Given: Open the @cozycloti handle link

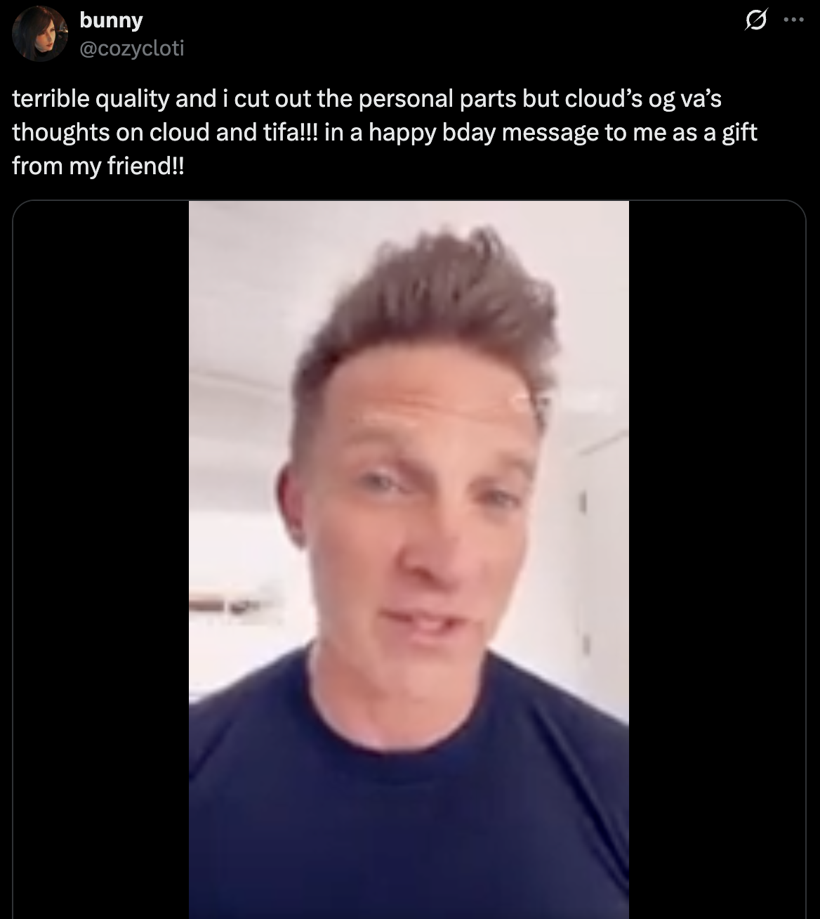Looking at the screenshot, I should (x=132, y=48).
